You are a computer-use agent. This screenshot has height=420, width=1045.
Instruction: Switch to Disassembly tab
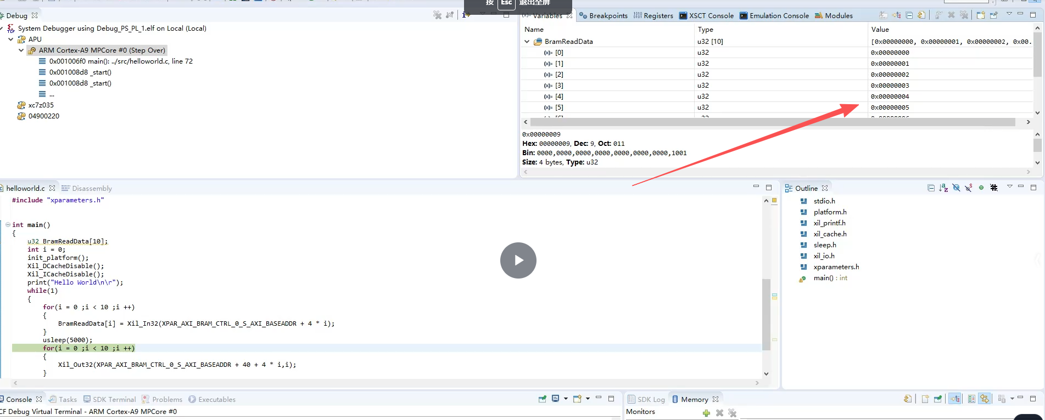(x=87, y=188)
